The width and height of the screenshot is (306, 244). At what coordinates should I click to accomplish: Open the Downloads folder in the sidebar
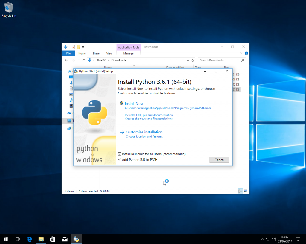[x=71, y=83]
